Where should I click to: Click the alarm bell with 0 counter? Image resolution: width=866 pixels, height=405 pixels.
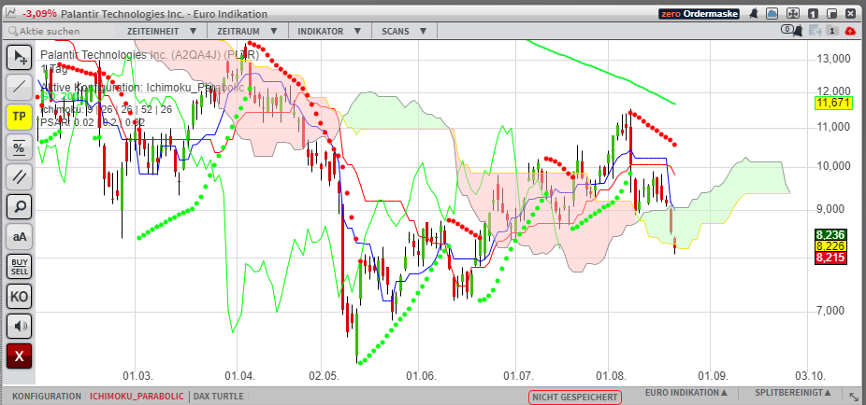(x=792, y=31)
